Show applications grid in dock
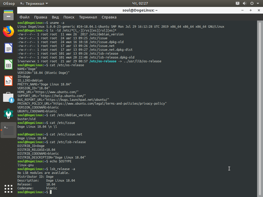263x197 pixels. [8, 189]
